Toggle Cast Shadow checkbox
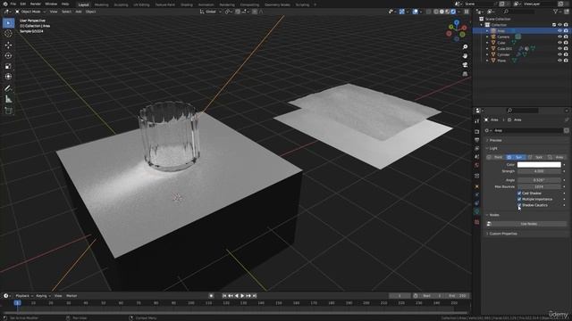Image resolution: width=572 pixels, height=321 pixels. [519, 193]
